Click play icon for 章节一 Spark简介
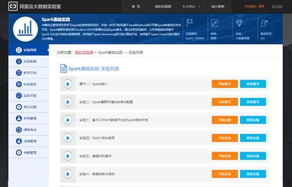Image resolution: width=292 pixels, height=187 pixels. (x=68, y=84)
